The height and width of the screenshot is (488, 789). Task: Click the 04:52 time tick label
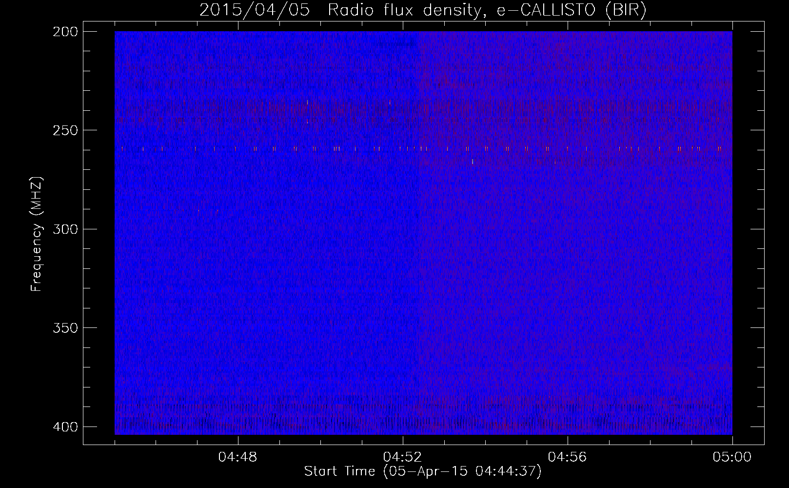[403, 457]
